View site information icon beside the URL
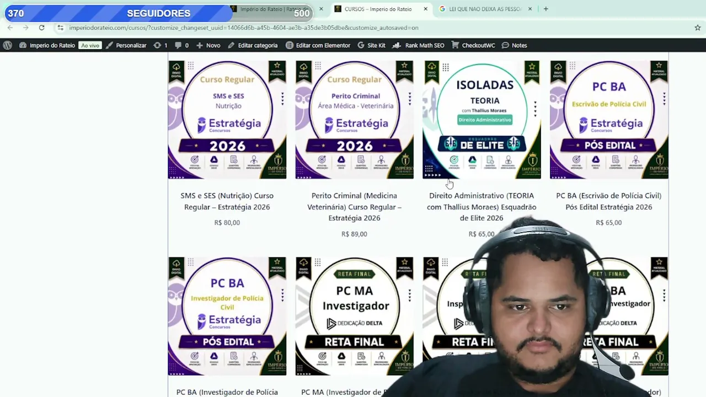 point(60,28)
